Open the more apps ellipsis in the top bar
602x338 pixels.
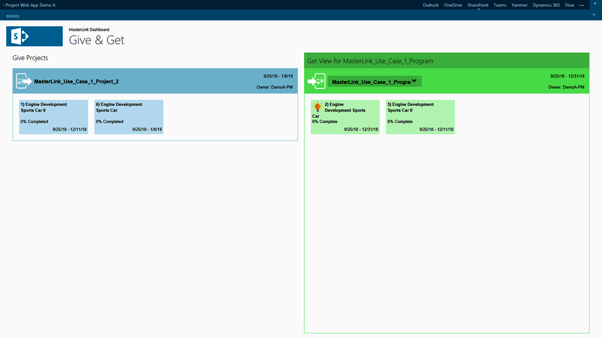tap(582, 5)
